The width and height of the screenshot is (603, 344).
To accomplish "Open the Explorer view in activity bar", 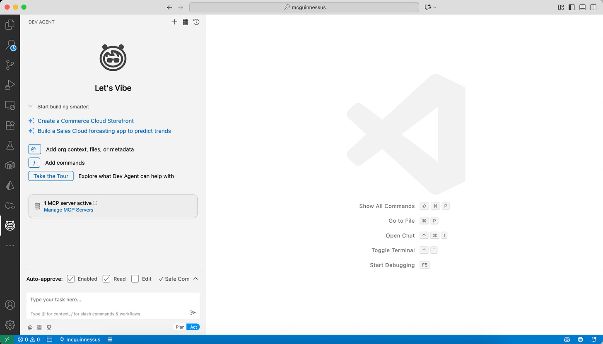I will pyautogui.click(x=10, y=25).
